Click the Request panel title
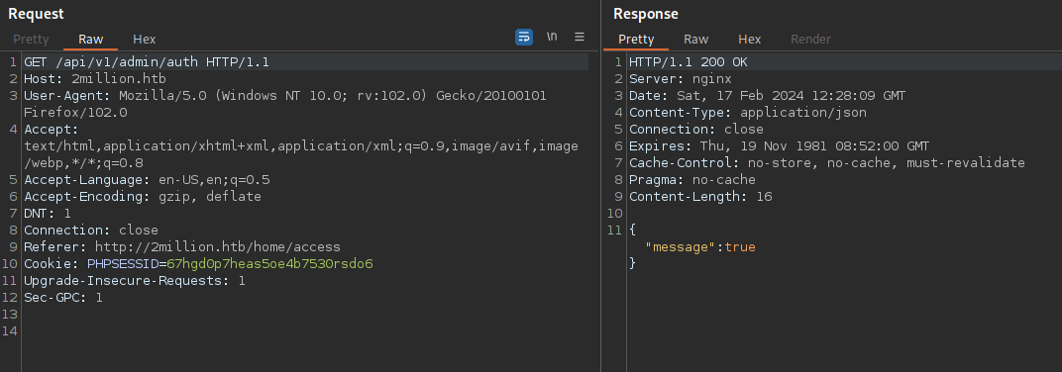Viewport: 1062px width, 372px height. [x=36, y=14]
